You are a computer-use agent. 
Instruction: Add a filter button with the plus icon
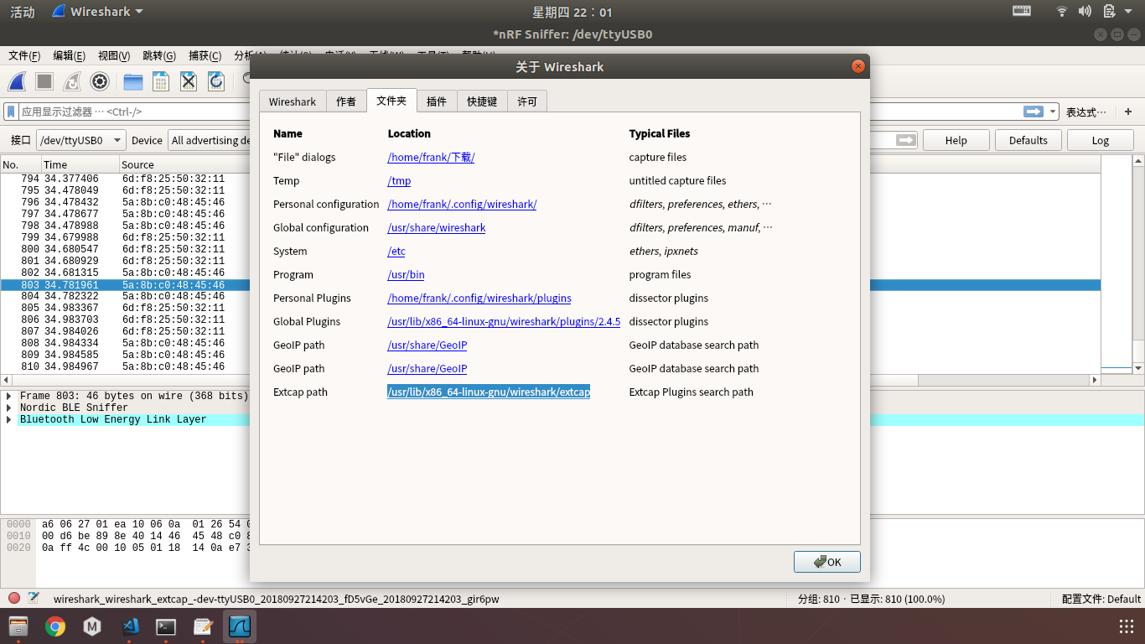1128,112
